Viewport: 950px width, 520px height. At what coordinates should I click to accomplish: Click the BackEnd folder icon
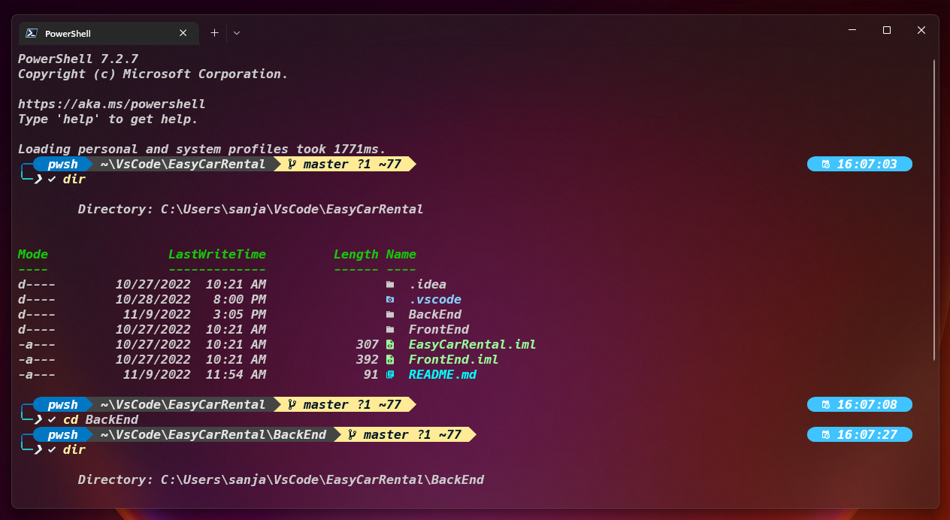pyautogui.click(x=389, y=314)
